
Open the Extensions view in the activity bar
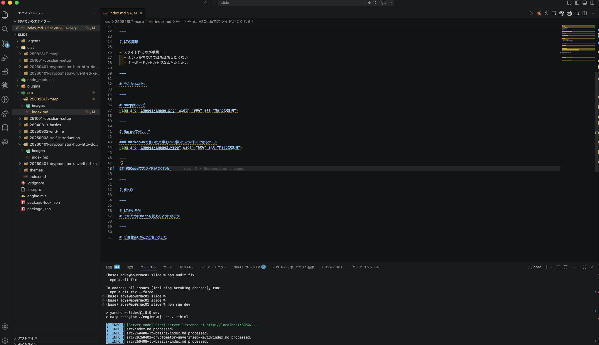point(5,71)
